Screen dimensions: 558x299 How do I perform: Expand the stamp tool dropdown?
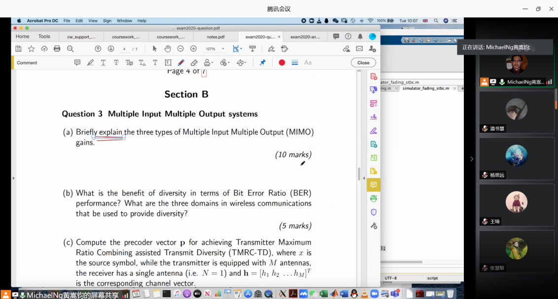coord(211,63)
